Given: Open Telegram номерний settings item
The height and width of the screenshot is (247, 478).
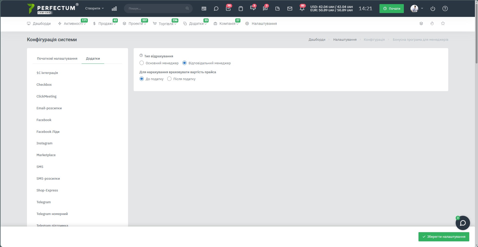Looking at the screenshot, I should click(52, 214).
